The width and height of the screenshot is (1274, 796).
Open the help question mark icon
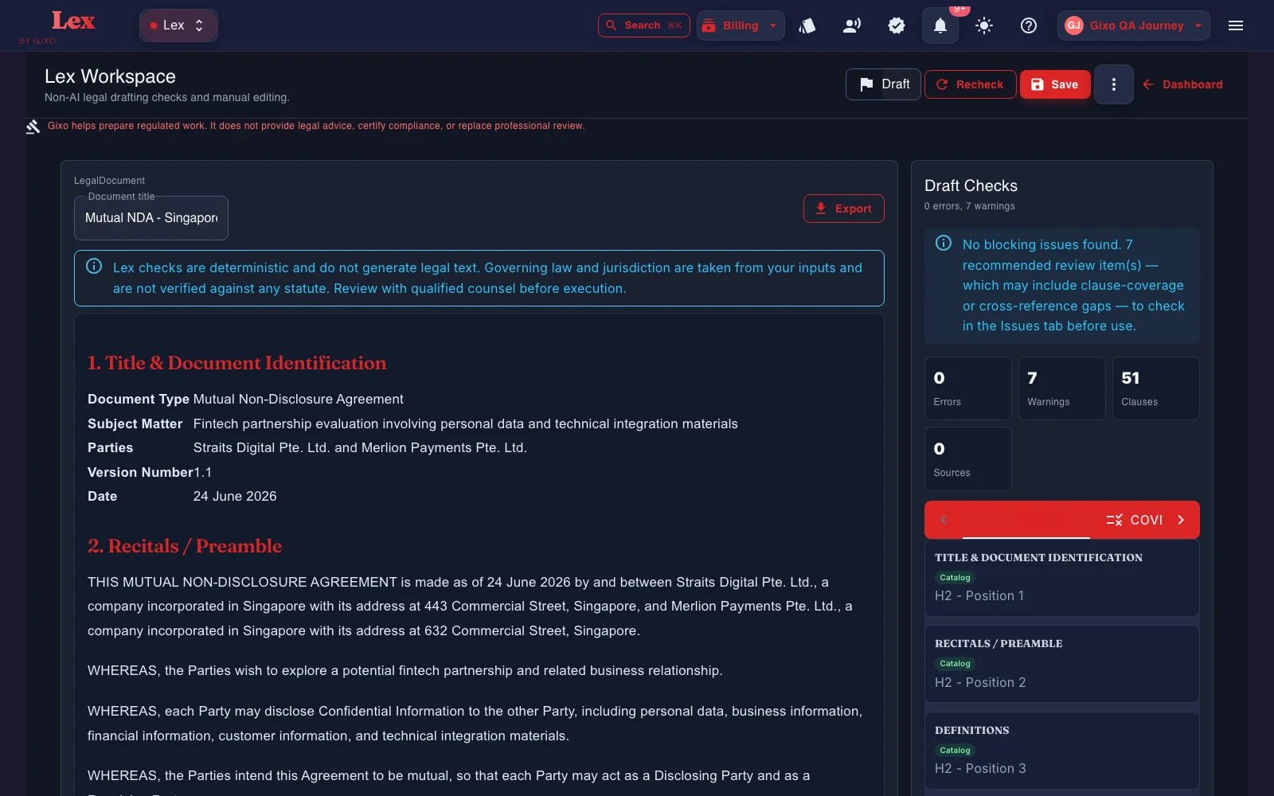click(1029, 25)
